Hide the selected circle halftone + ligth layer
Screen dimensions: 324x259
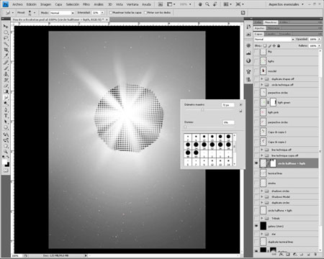pos(256,163)
